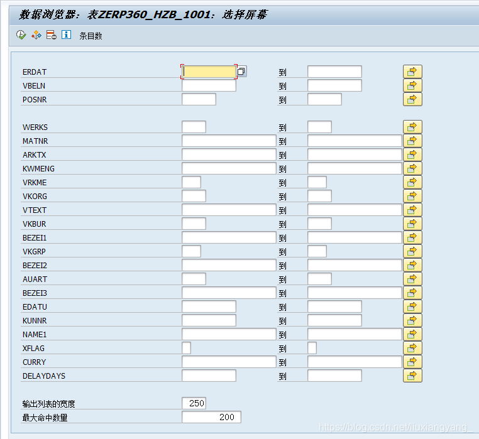Click the XFLAG to-value box

click(312, 348)
